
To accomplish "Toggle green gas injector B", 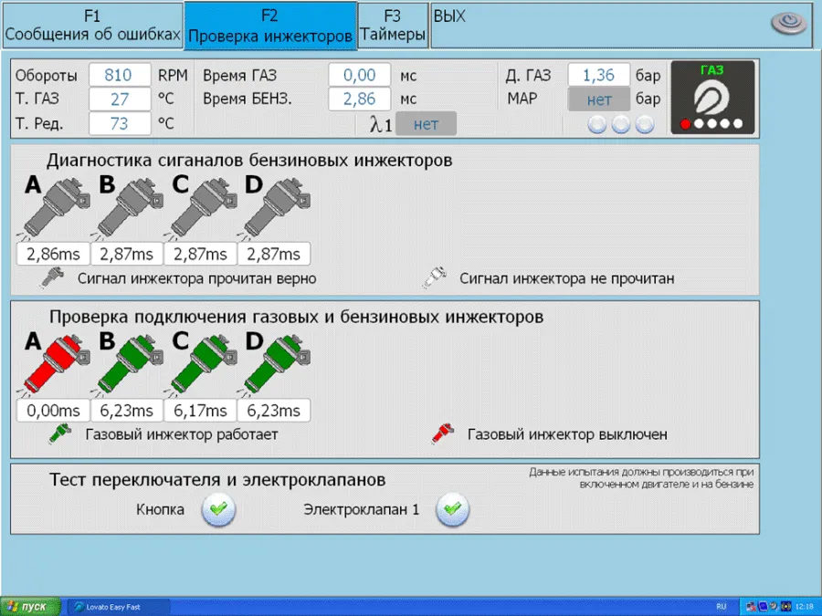I will click(x=129, y=364).
